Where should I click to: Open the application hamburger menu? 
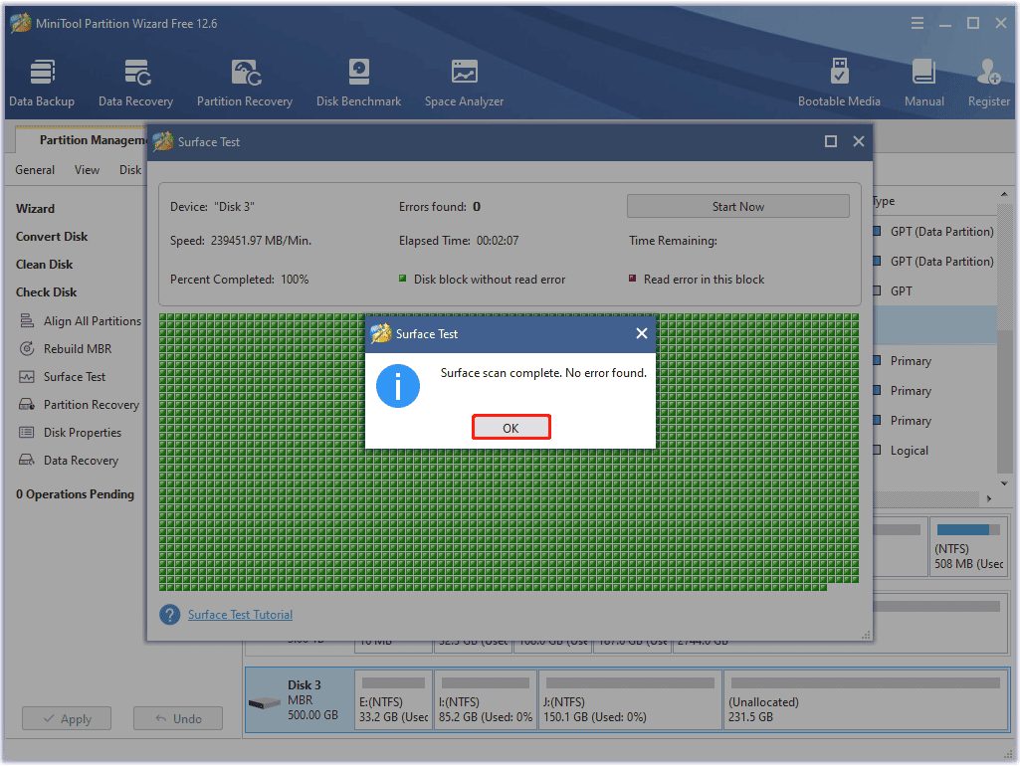click(916, 23)
